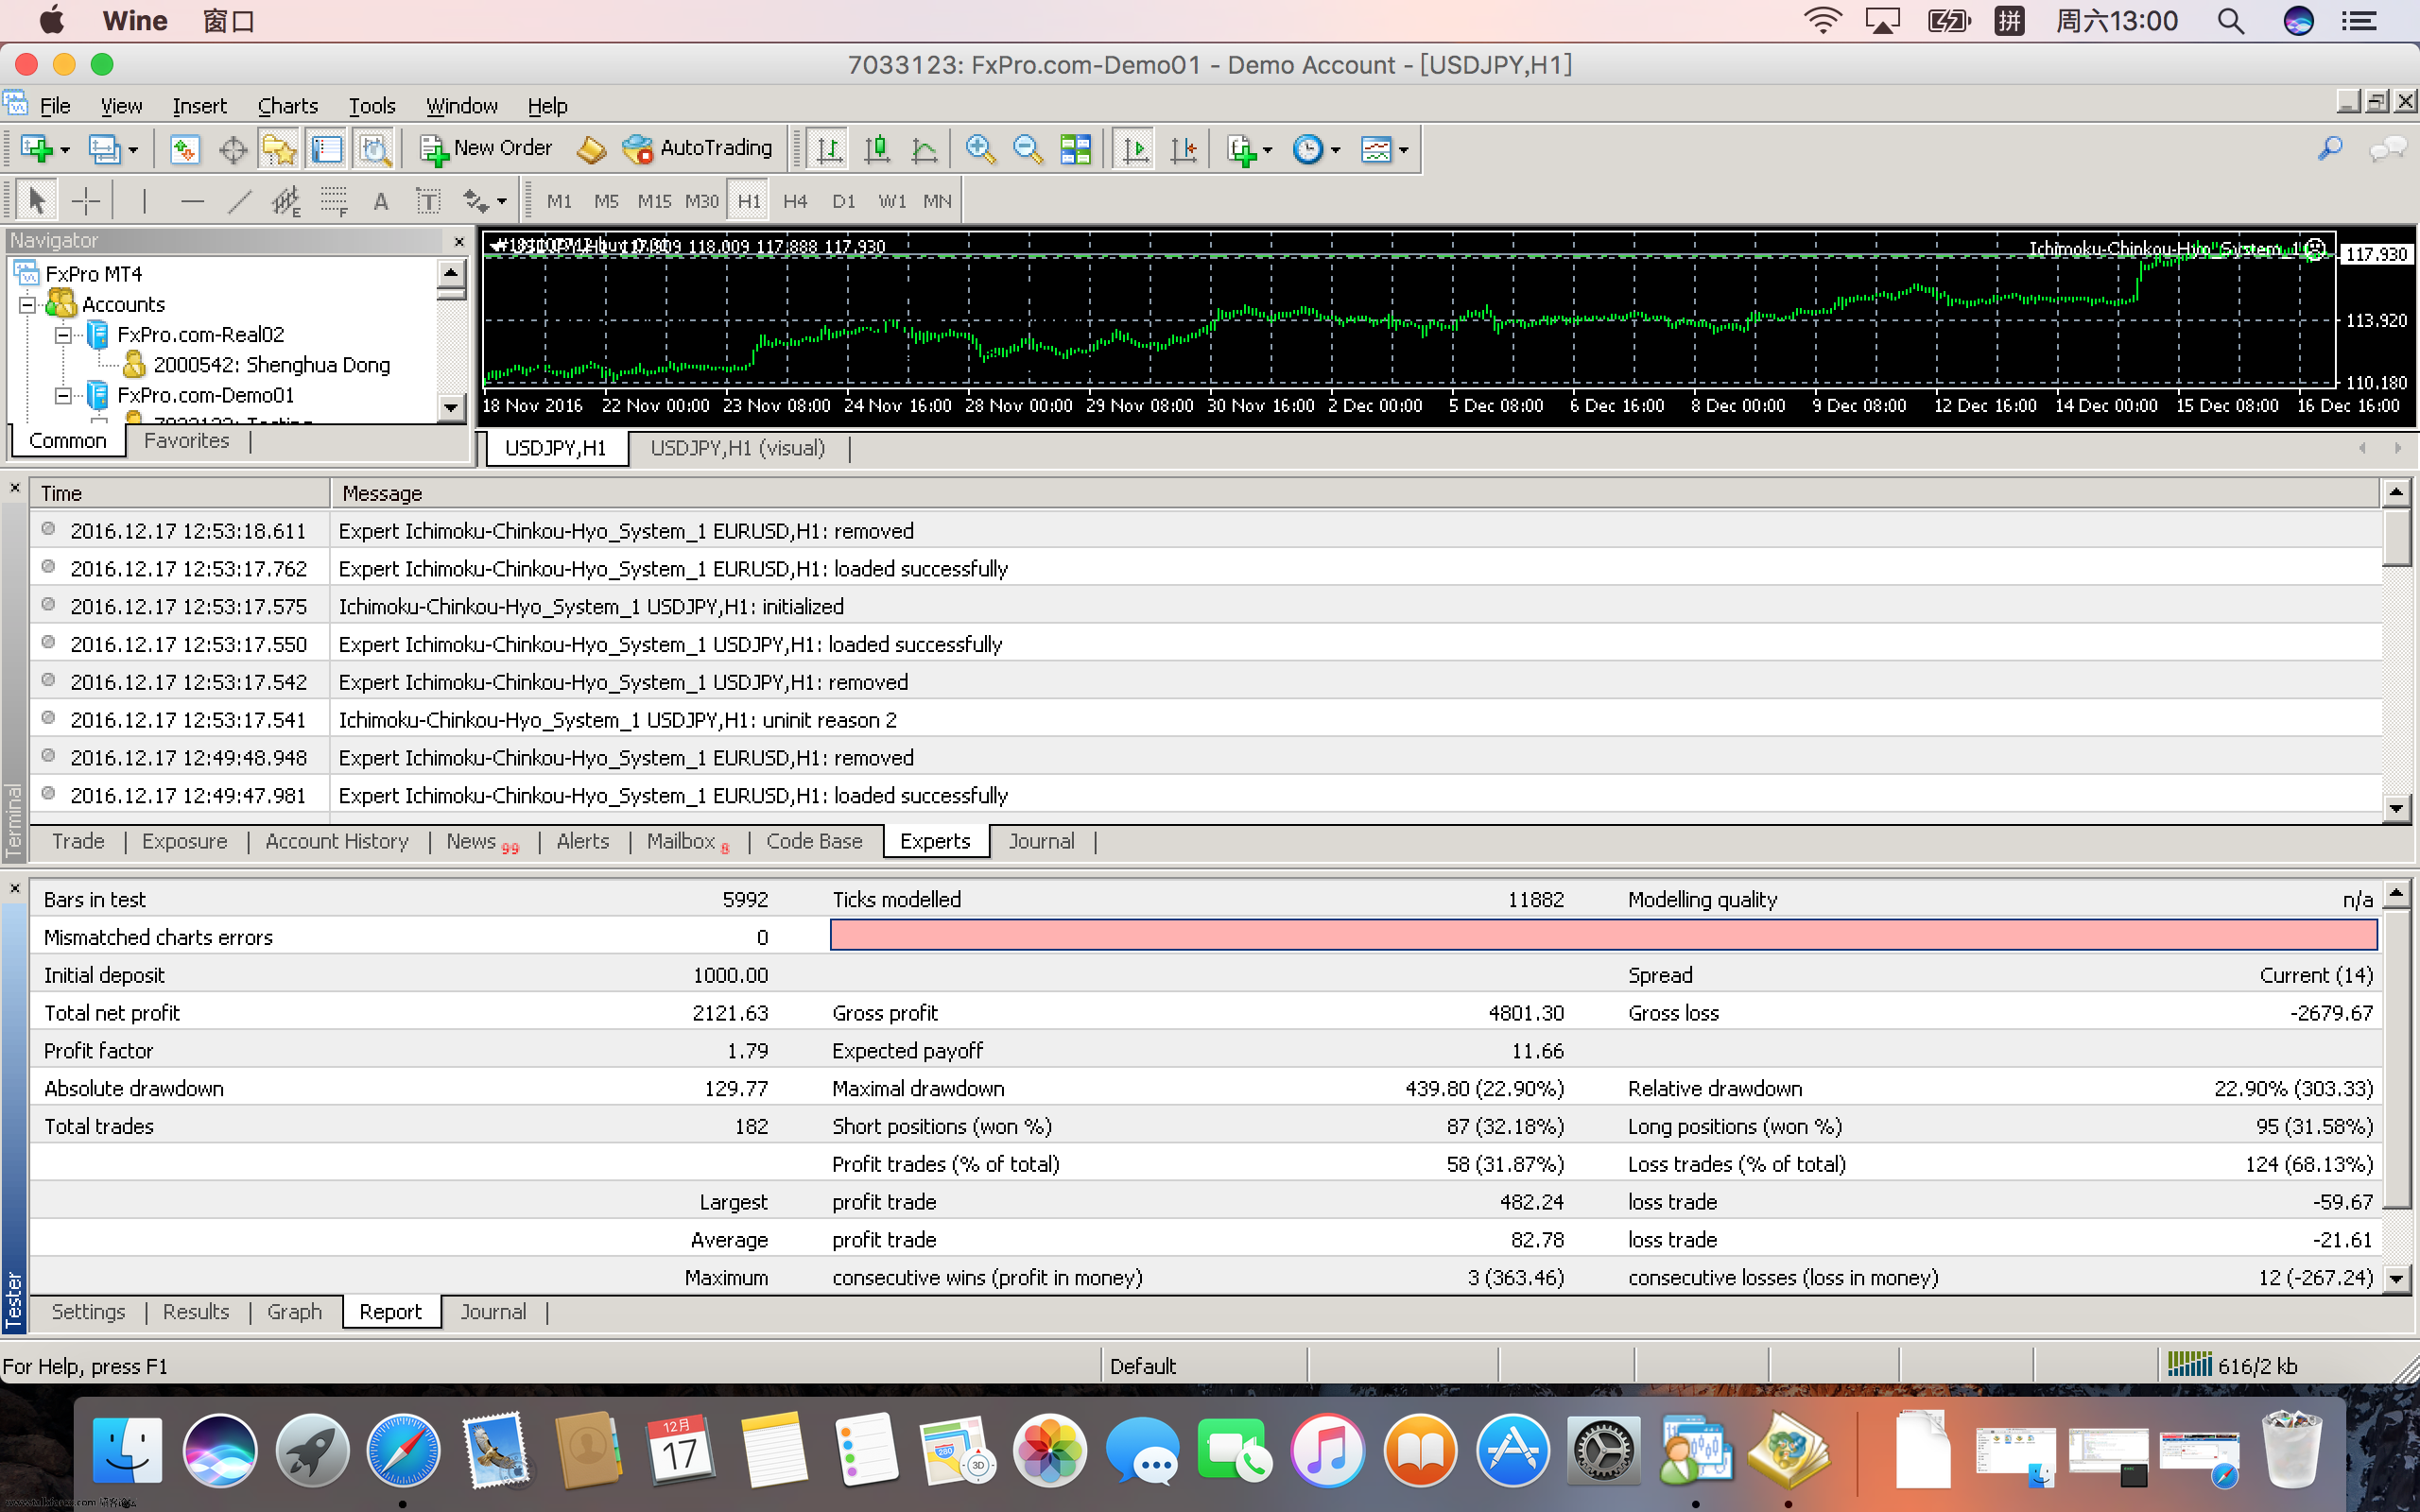This screenshot has height=1512, width=2420.
Task: Expand the New Chart dropdown arrow
Action: click(65, 151)
